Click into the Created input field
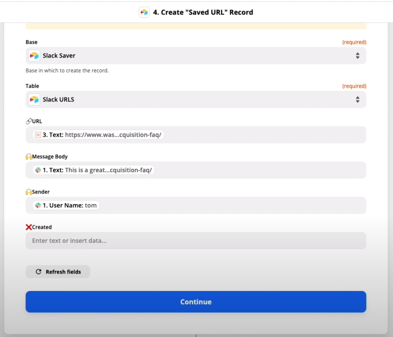This screenshot has width=393, height=337. click(196, 241)
